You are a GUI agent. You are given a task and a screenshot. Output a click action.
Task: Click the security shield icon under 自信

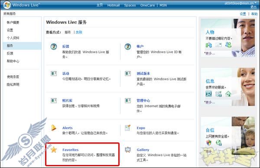point(209,142)
